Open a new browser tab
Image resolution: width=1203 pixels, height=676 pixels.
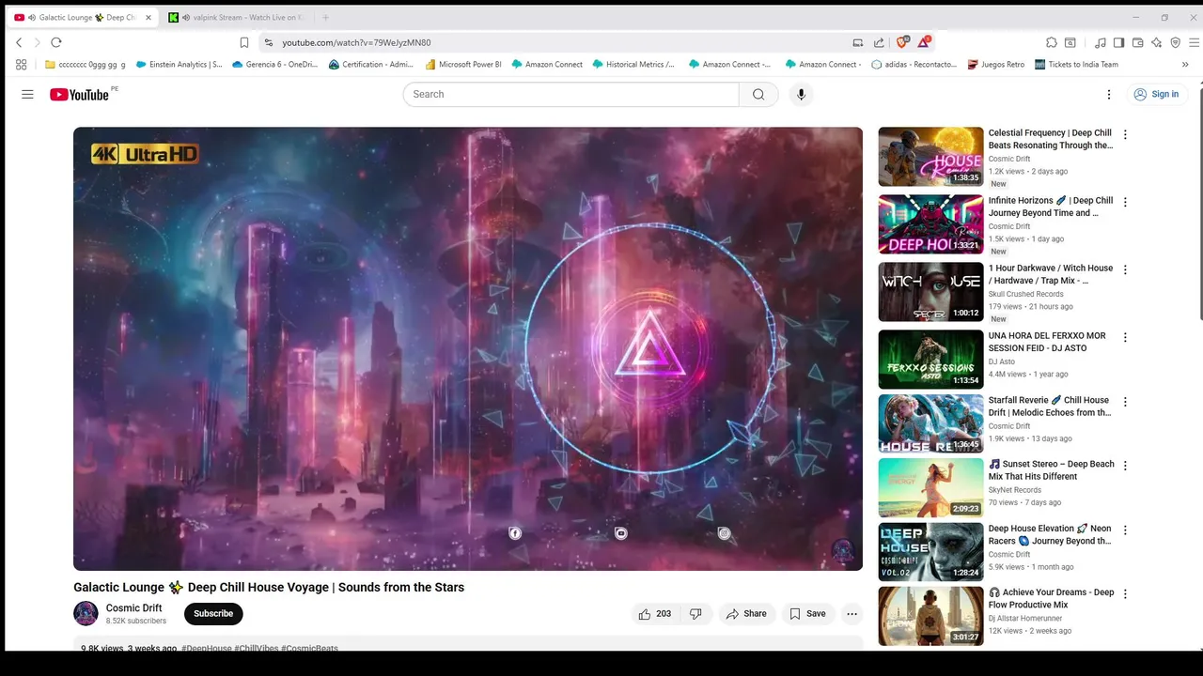[x=326, y=18]
